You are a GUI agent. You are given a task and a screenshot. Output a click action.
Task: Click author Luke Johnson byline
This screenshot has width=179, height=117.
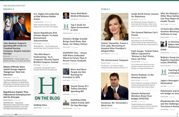click(x=74, y=19)
